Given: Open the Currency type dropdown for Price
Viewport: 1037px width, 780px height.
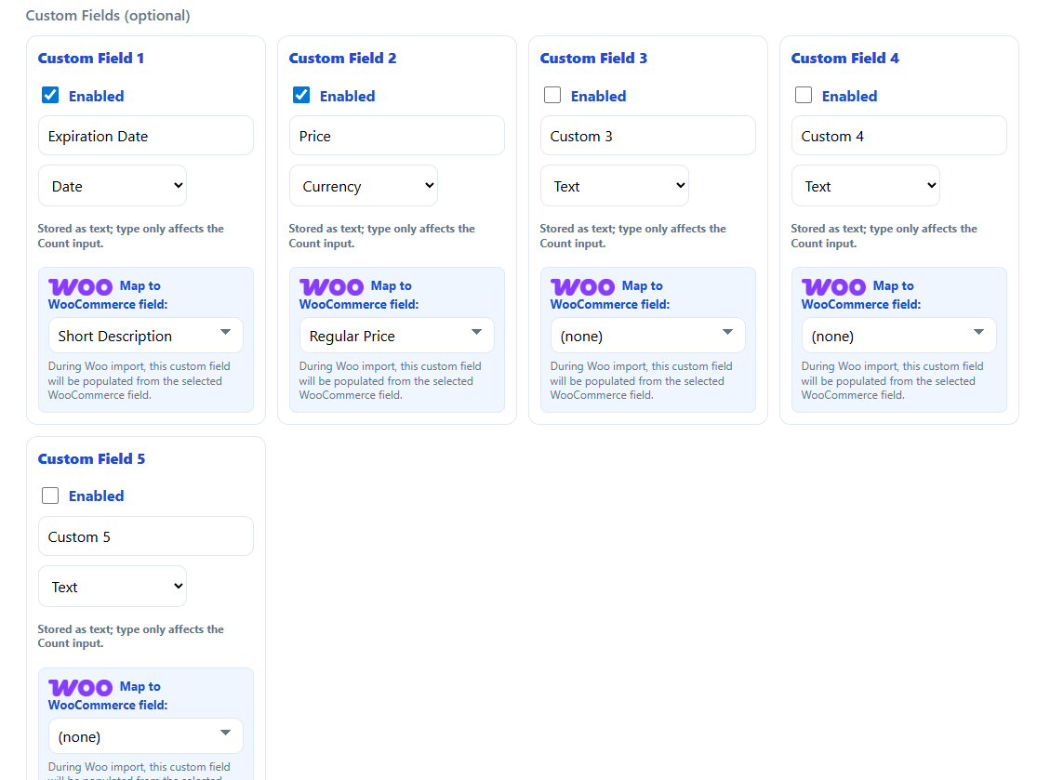Looking at the screenshot, I should tap(363, 185).
